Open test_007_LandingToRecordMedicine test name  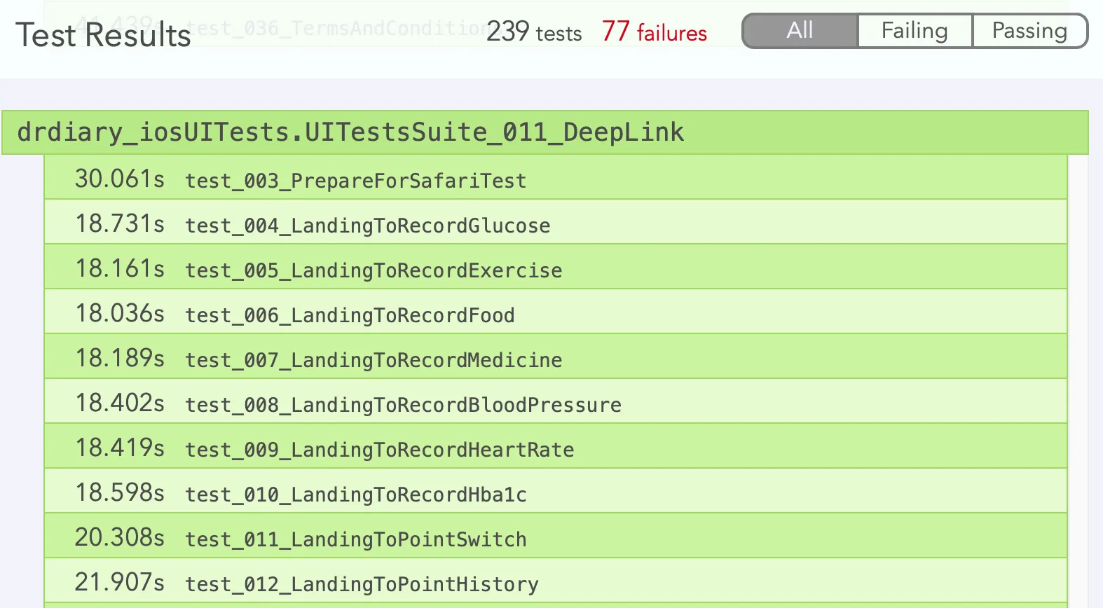tap(374, 360)
